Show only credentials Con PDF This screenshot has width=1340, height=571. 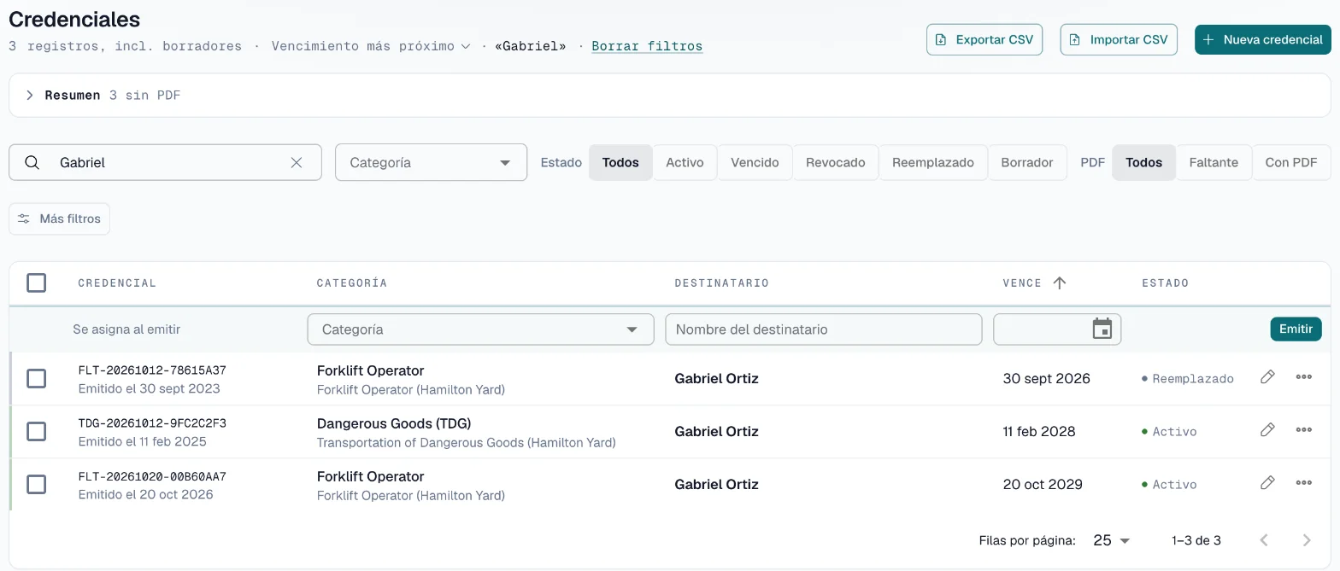click(x=1291, y=162)
